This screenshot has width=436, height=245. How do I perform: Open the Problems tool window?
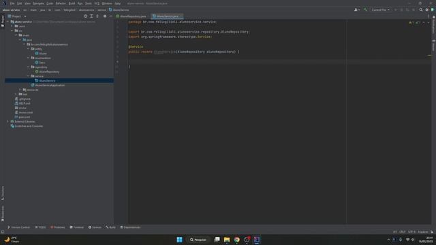click(57, 227)
